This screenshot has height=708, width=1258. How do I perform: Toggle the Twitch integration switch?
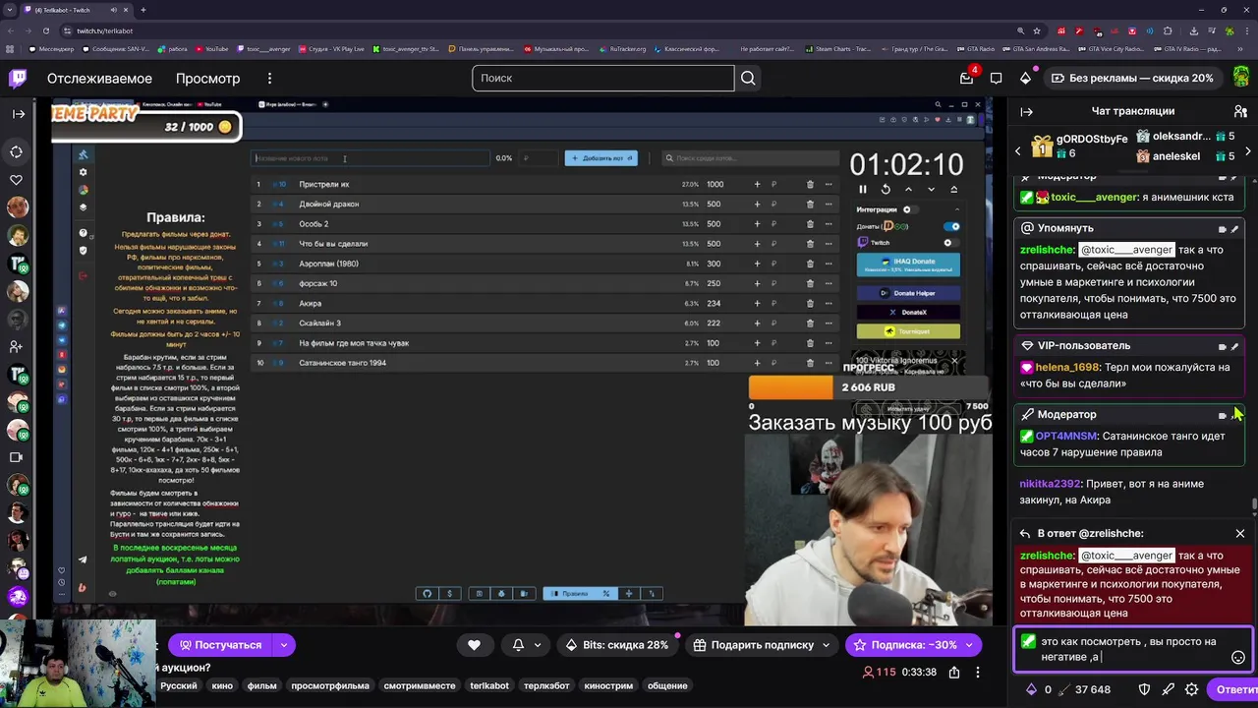click(x=949, y=242)
